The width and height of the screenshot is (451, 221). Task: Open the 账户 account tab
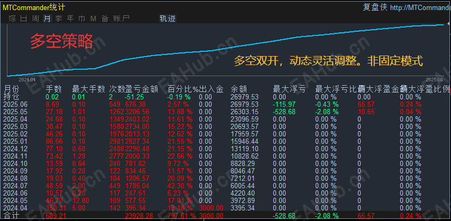pos(121,19)
